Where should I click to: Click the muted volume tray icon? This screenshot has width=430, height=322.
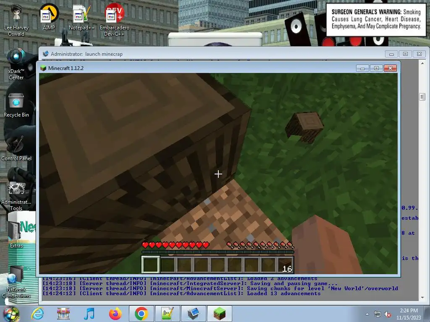pyautogui.click(x=388, y=314)
